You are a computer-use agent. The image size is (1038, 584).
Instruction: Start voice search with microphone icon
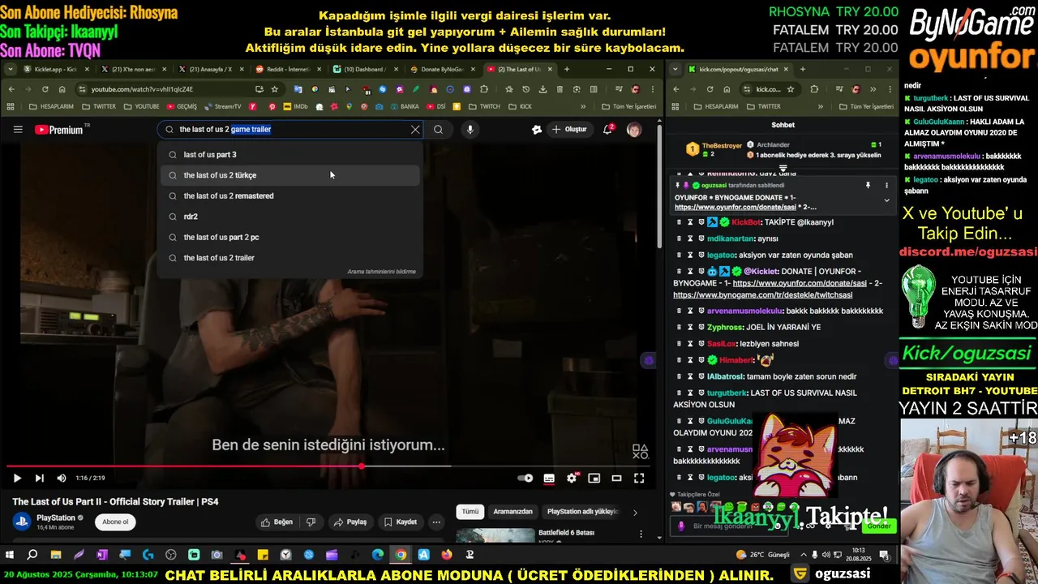point(470,129)
